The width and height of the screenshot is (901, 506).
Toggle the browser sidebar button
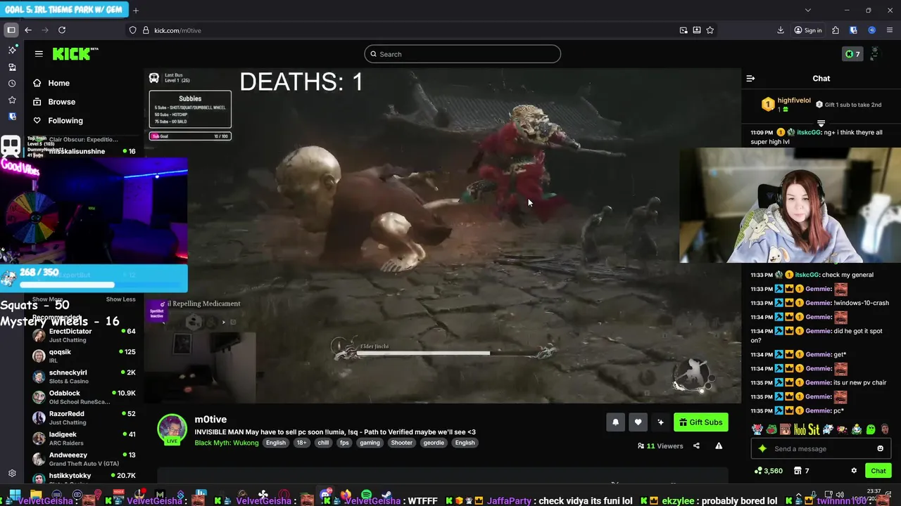[x=11, y=30]
